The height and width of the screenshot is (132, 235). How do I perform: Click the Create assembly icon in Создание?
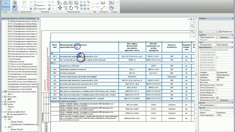coord(111,3)
